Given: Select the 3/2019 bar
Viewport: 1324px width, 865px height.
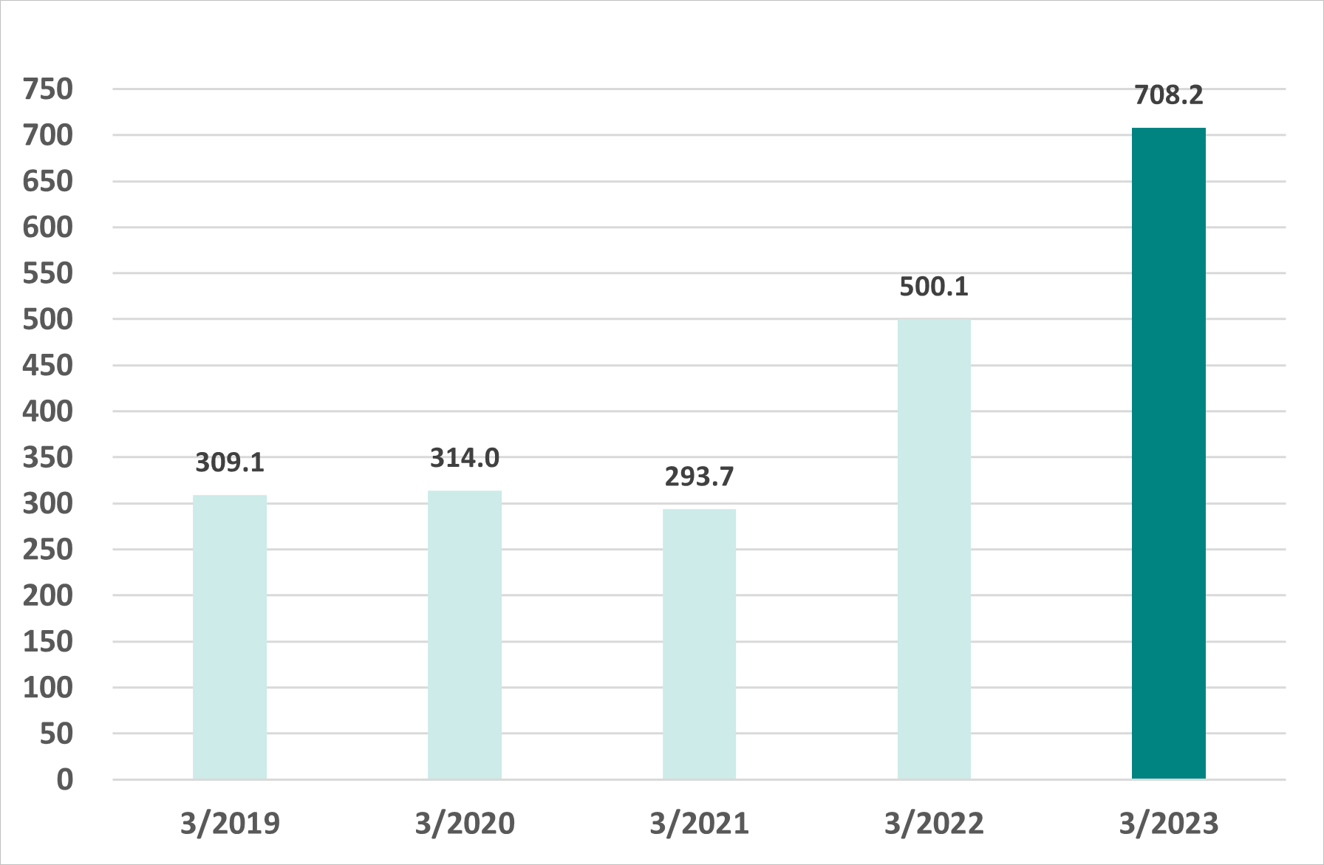Looking at the screenshot, I should (x=230, y=637).
